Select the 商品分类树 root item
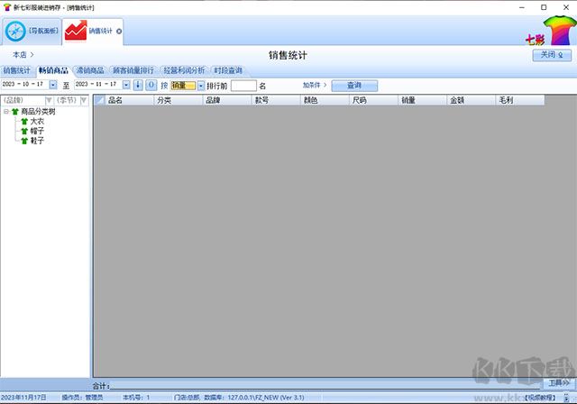Viewport: 577px width, 404px height. [38, 112]
